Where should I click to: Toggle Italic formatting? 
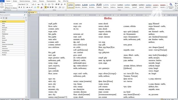coord(21,7)
